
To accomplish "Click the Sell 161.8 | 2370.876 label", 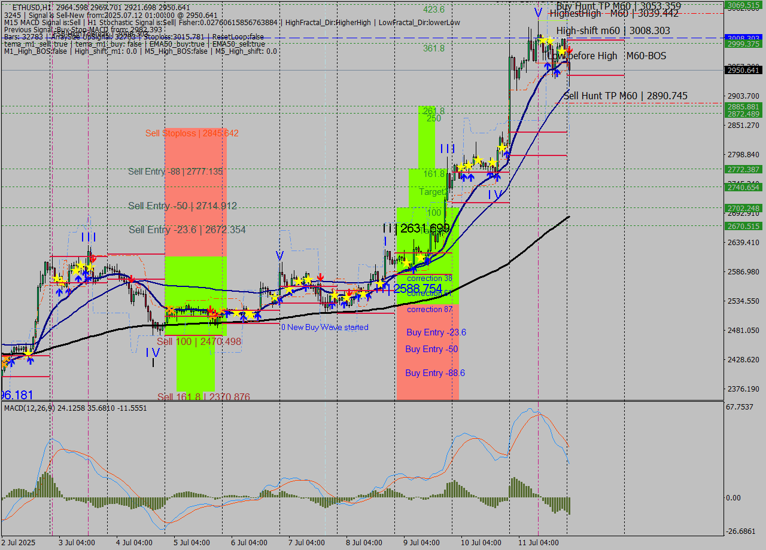I will (x=203, y=397).
